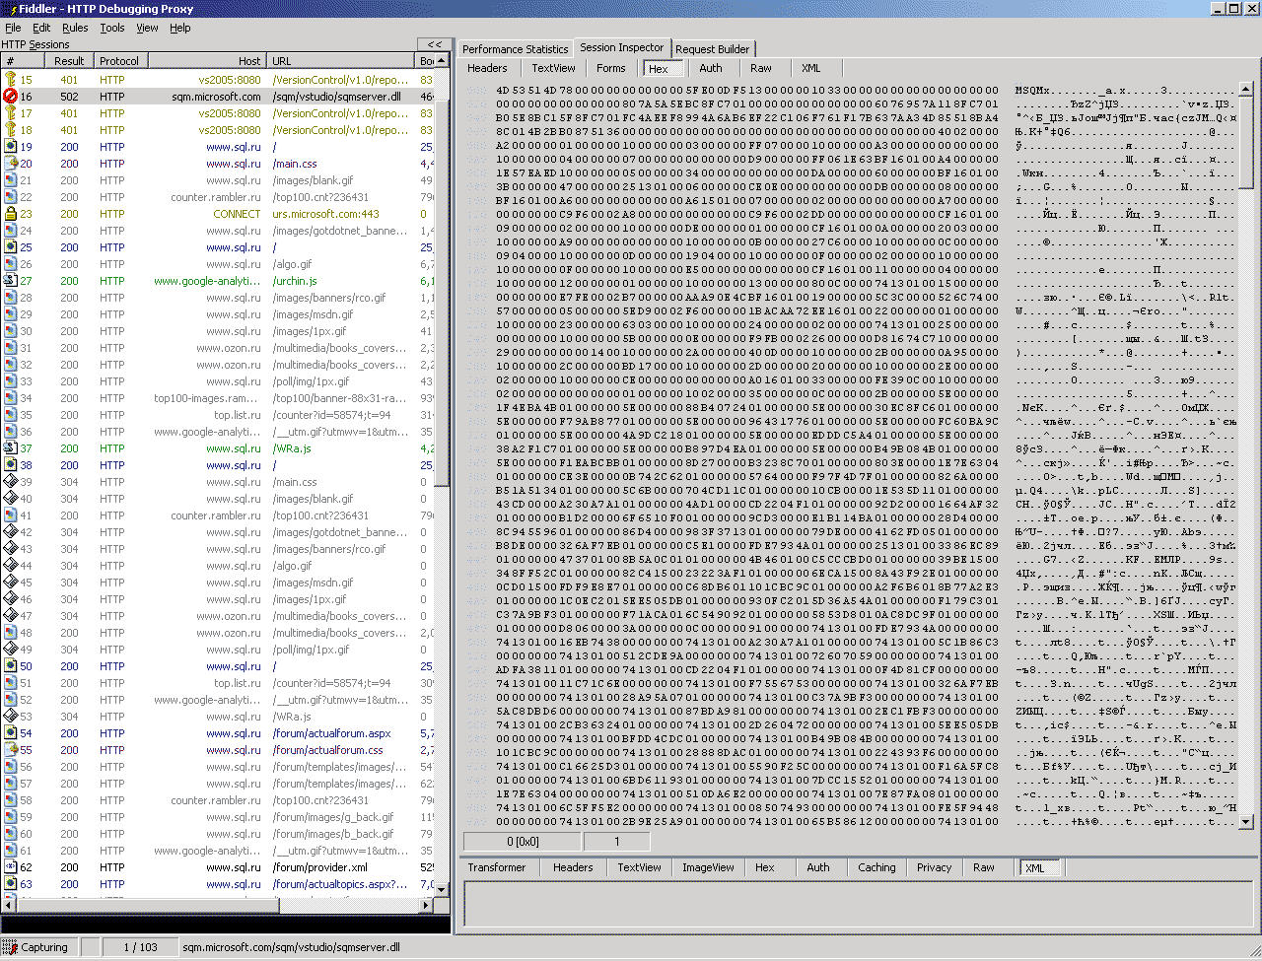
Task: Select the Session Inspector tab
Action: click(x=622, y=47)
